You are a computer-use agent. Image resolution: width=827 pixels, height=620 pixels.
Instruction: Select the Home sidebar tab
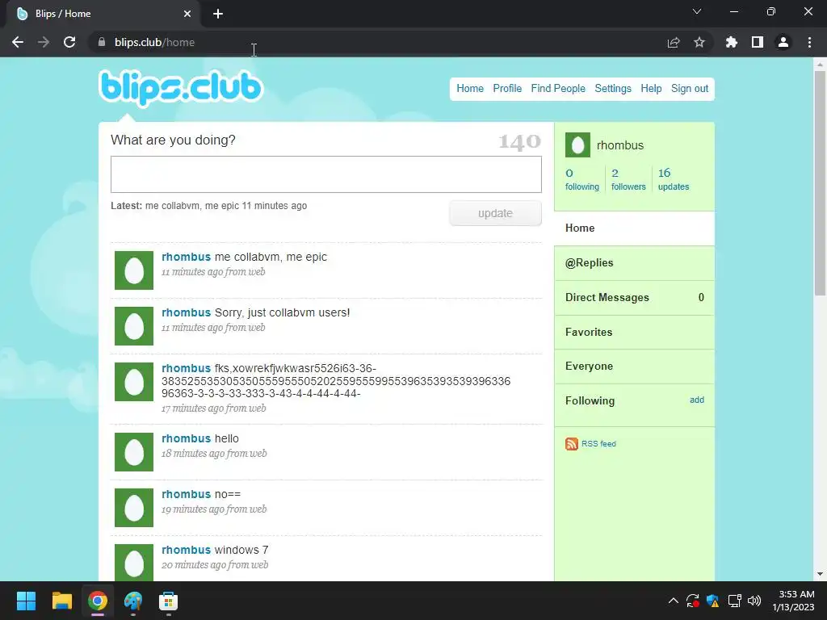[x=635, y=228]
